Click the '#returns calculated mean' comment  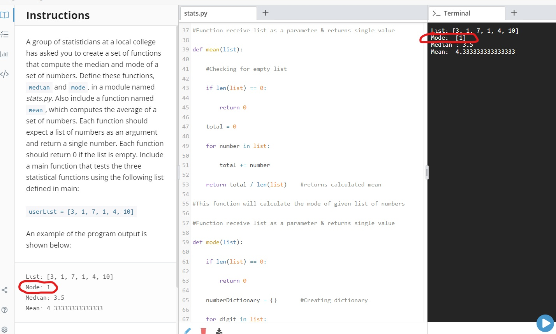[341, 185]
